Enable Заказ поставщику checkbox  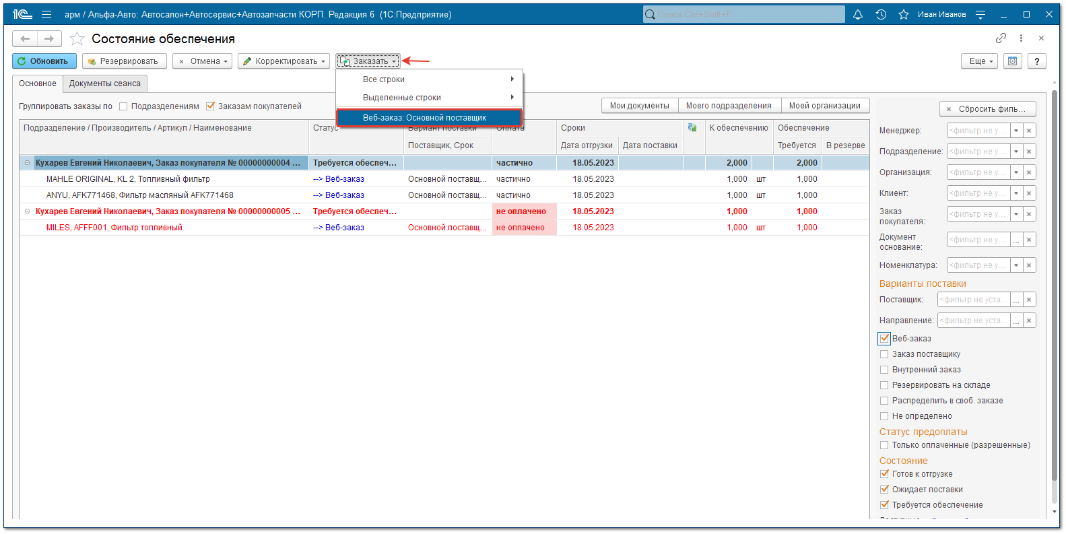tap(884, 354)
